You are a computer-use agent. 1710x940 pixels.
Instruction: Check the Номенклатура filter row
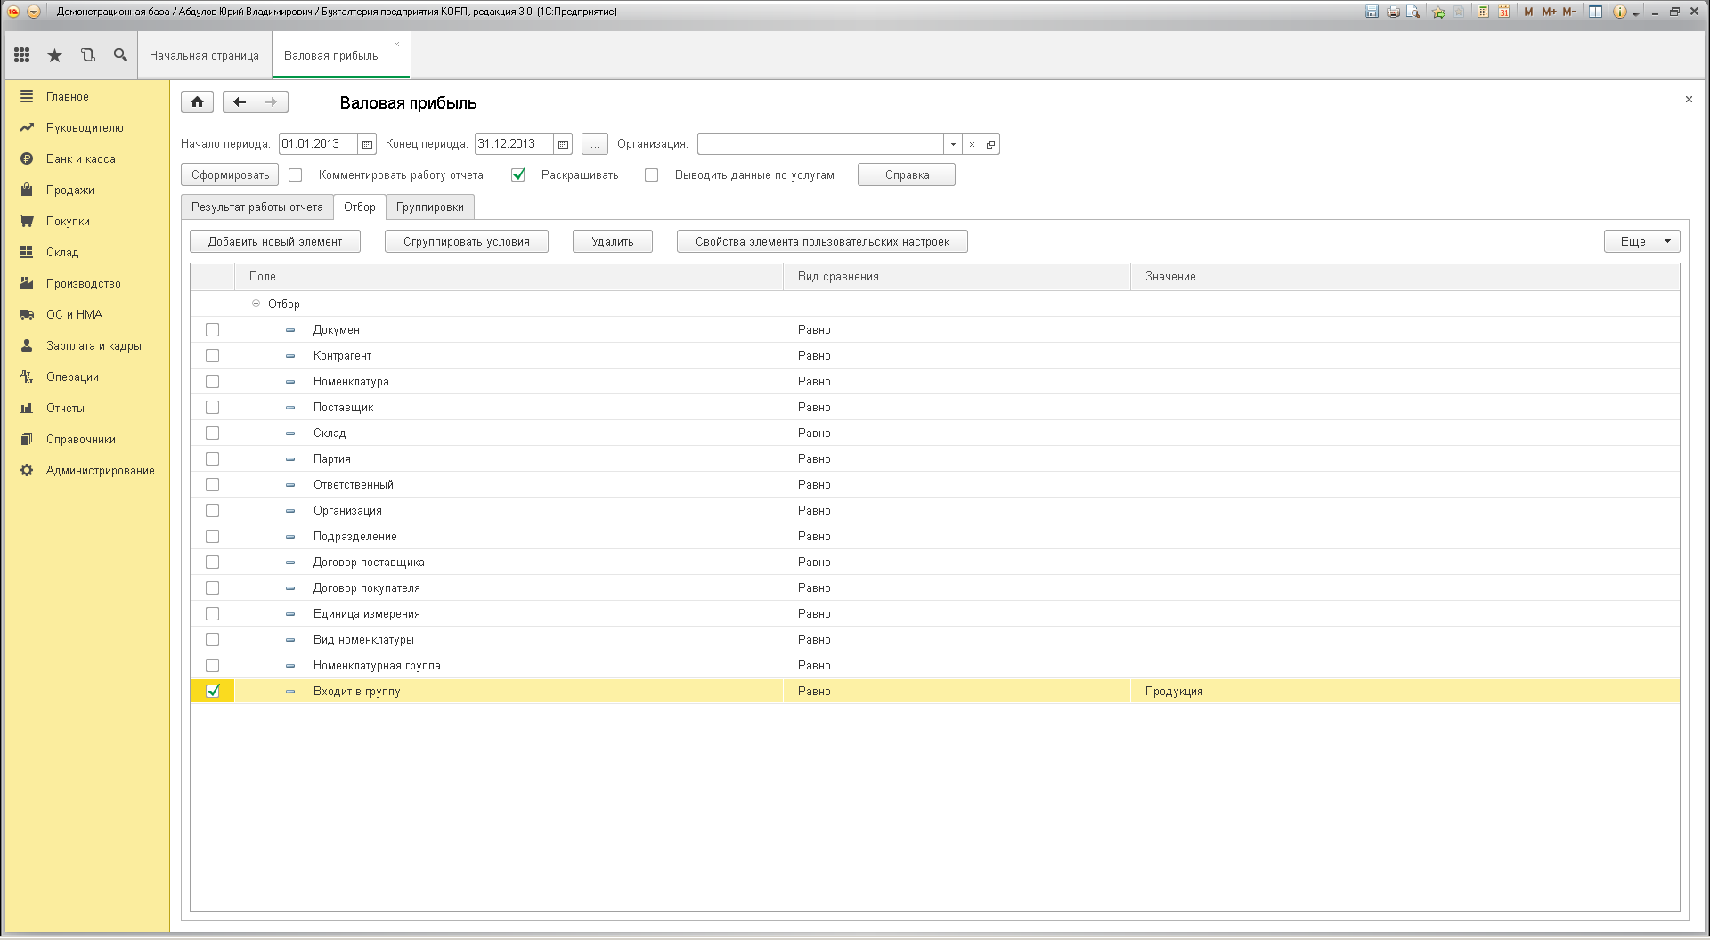[212, 382]
